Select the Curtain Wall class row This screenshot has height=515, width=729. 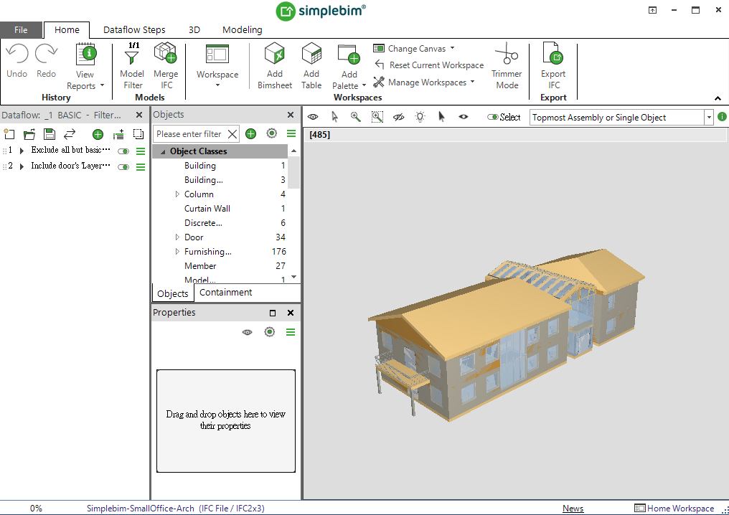(x=207, y=209)
